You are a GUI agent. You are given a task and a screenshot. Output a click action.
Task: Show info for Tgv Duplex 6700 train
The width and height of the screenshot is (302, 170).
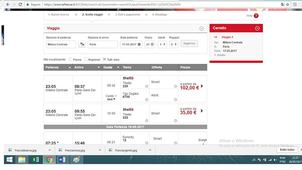click(146, 100)
